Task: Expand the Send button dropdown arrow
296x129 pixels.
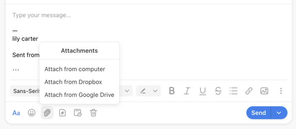Action: tap(279, 113)
